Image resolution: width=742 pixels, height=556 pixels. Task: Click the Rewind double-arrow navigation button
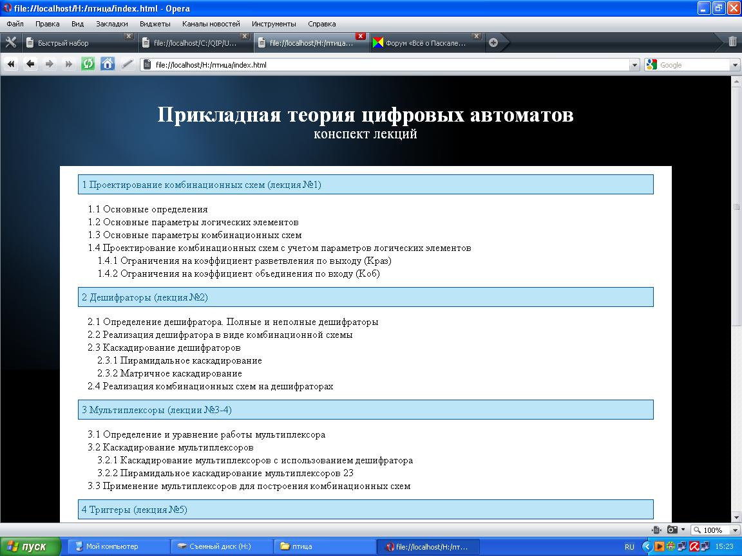click(11, 64)
